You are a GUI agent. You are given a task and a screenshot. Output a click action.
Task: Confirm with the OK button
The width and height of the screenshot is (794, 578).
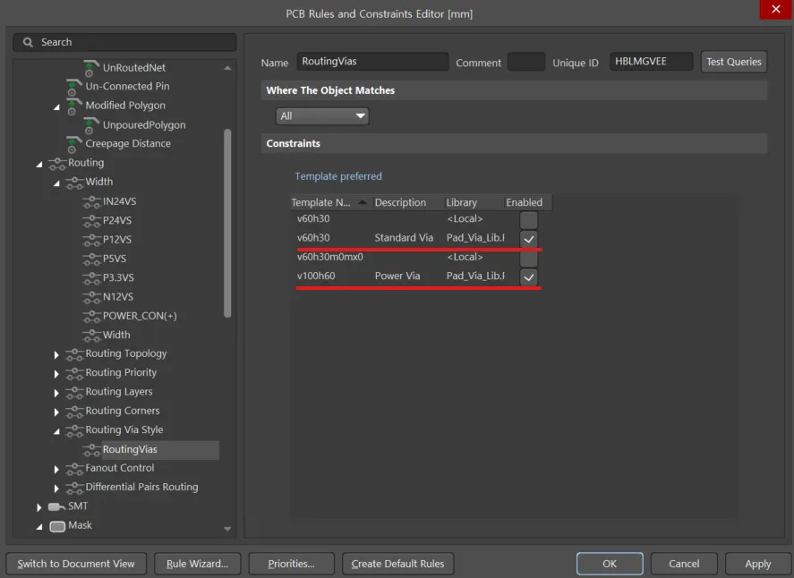[x=610, y=564]
